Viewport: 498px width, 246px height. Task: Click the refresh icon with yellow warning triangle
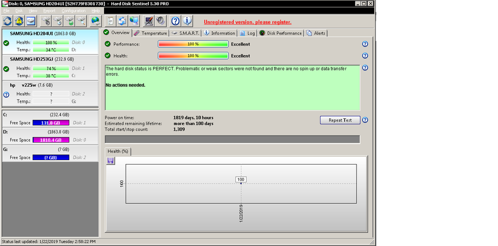point(19,21)
